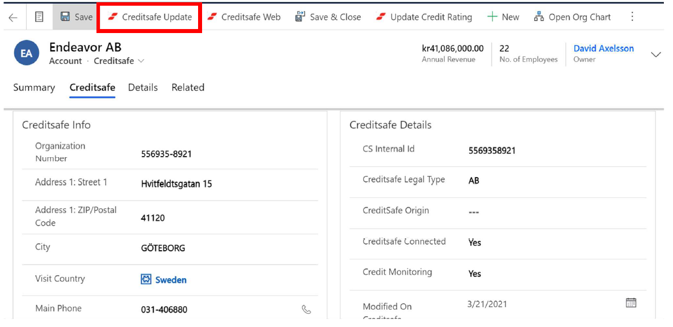Create a New record
This screenshot has height=327, width=673.
pos(503,17)
